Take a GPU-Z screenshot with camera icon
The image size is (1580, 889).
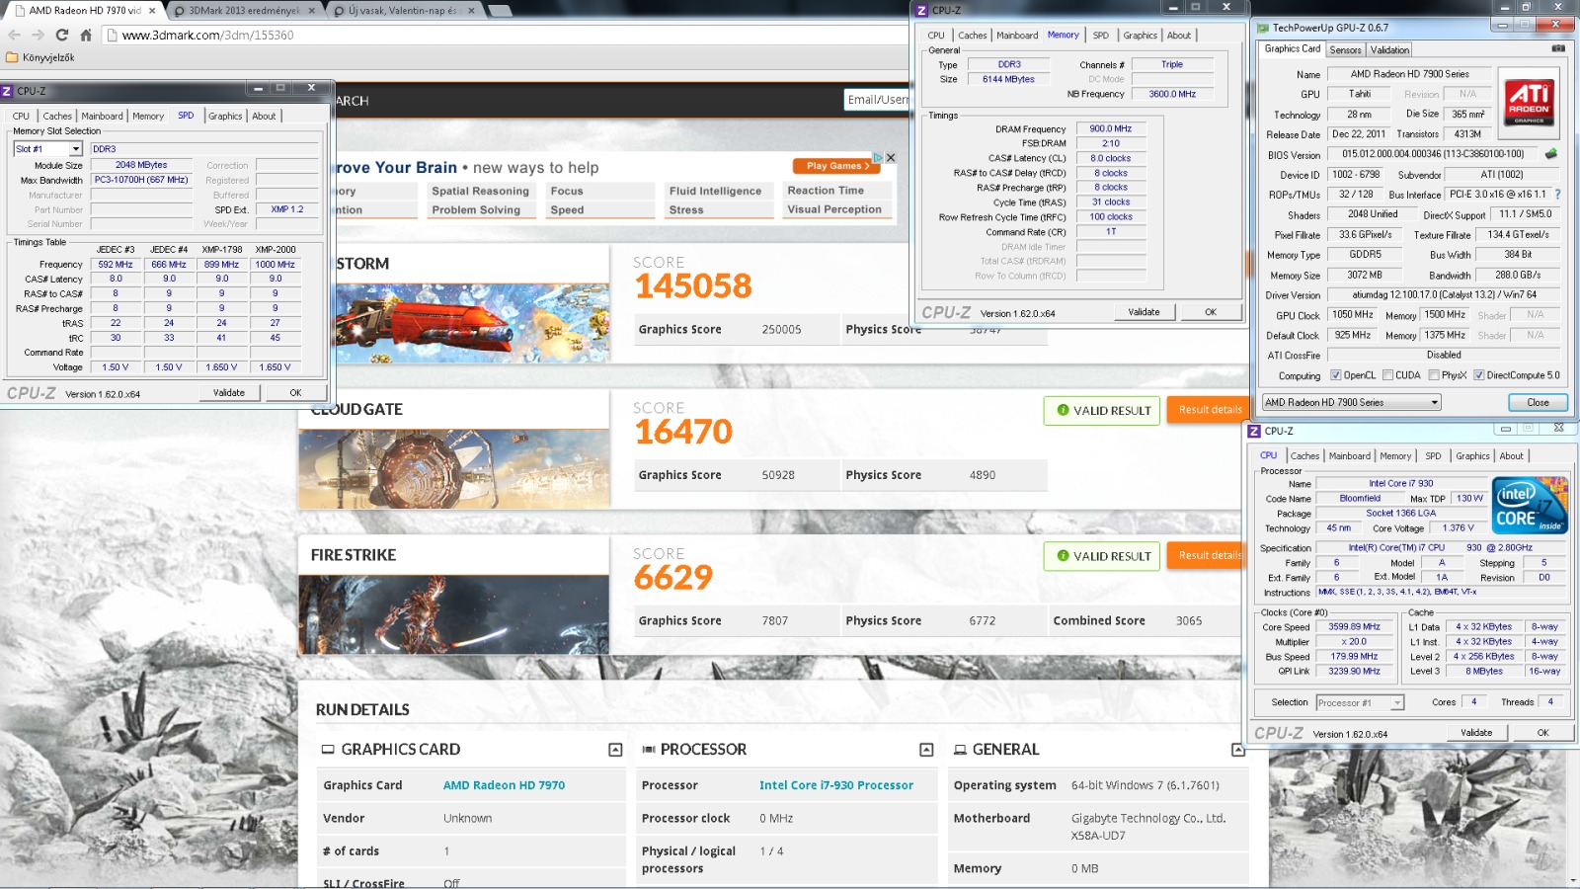[1558, 48]
